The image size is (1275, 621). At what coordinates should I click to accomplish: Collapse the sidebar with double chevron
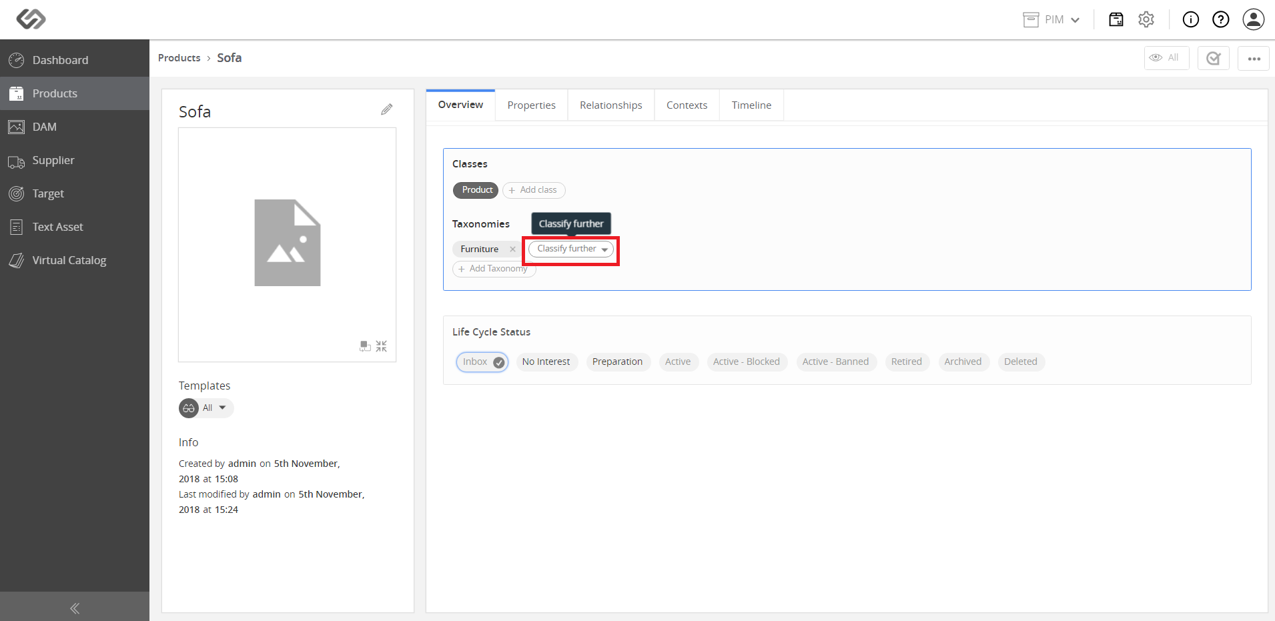(x=75, y=608)
